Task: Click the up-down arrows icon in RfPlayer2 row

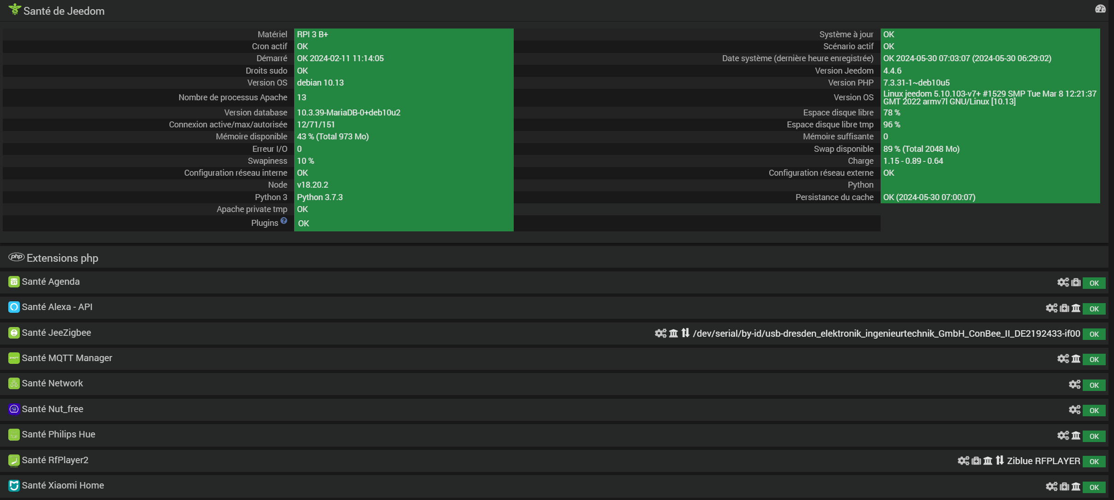Action: pos(1000,460)
